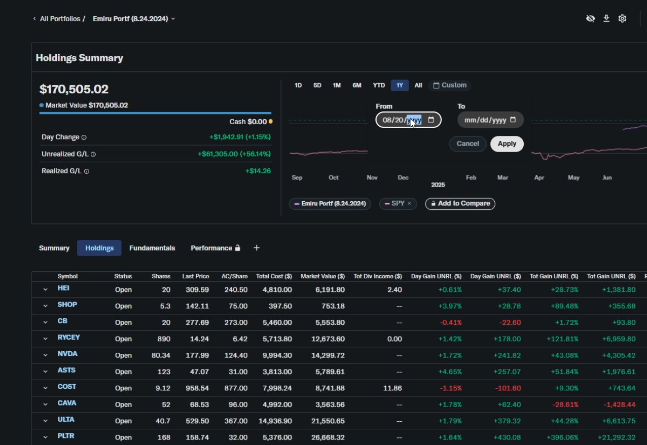The height and width of the screenshot is (445, 647).
Task: Select the 6M chart range
Action: click(357, 86)
